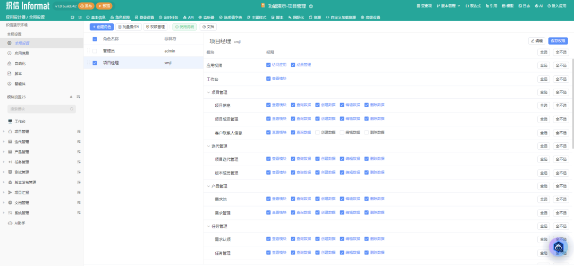Image resolution: width=574 pixels, height=266 pixels.
Task: Expand 版本发布管理 tree arrow in sidebar
Action: (x=4, y=182)
